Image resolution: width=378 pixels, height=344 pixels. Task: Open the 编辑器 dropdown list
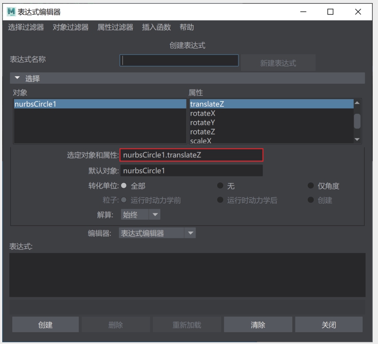point(157,233)
